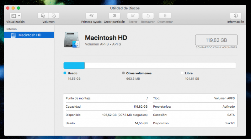251x139 pixels.
Task: Click the blue used portion of storage bar
Action: (x=74, y=65)
